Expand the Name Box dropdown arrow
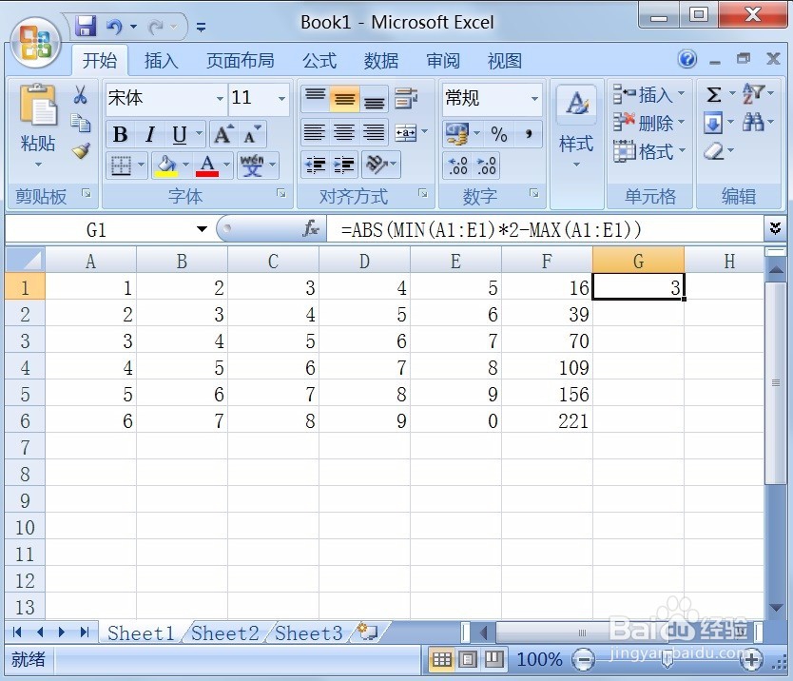The height and width of the screenshot is (681, 793). click(202, 229)
